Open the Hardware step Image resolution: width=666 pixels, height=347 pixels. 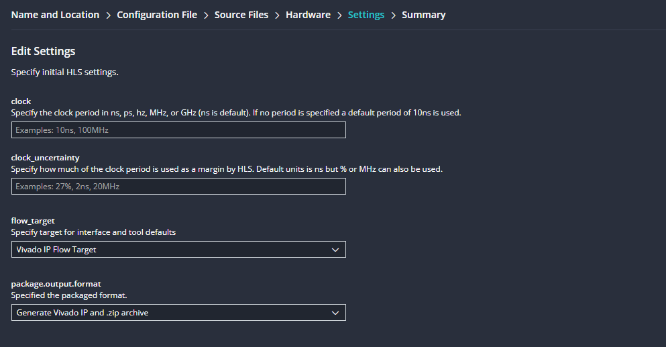[x=308, y=15]
